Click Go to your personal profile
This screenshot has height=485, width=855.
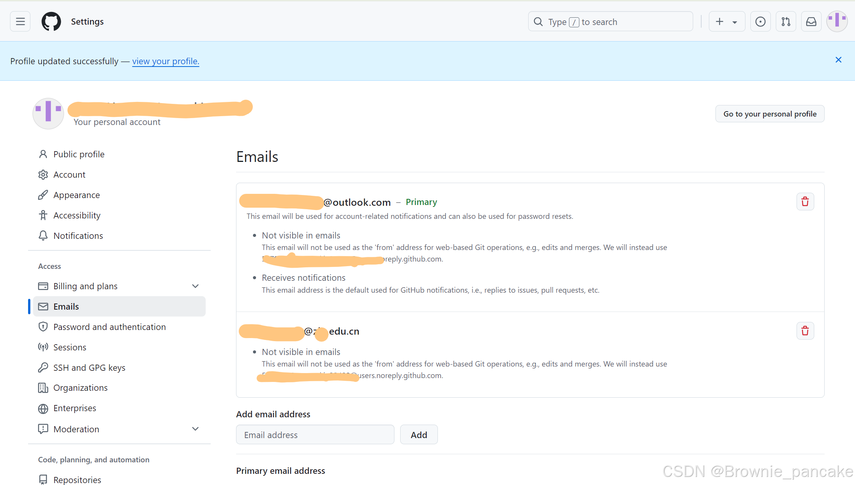(769, 113)
